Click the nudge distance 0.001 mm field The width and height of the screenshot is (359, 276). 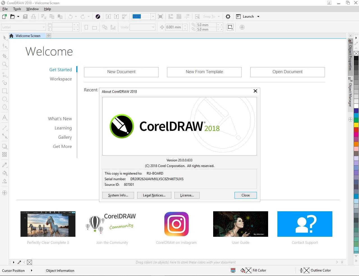174,27
